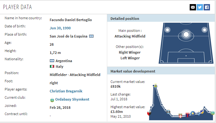Click the left winger marker on the pitch
216x123 pixels.
point(167,30)
